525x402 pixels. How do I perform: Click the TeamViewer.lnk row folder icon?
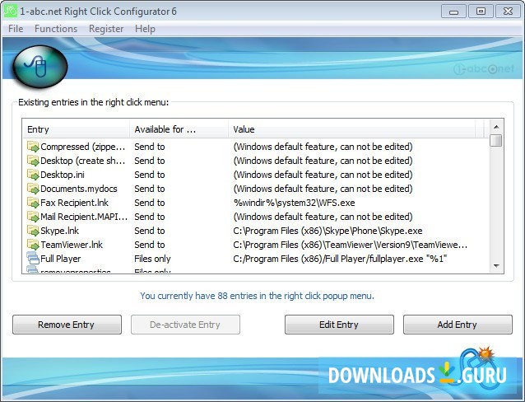[33, 245]
